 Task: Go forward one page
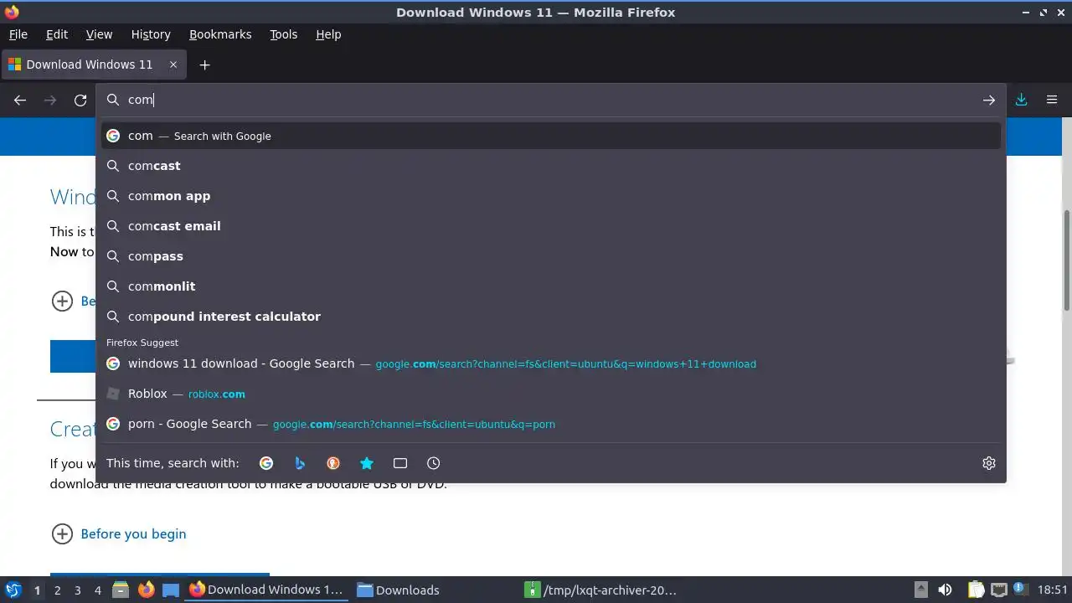(x=50, y=100)
